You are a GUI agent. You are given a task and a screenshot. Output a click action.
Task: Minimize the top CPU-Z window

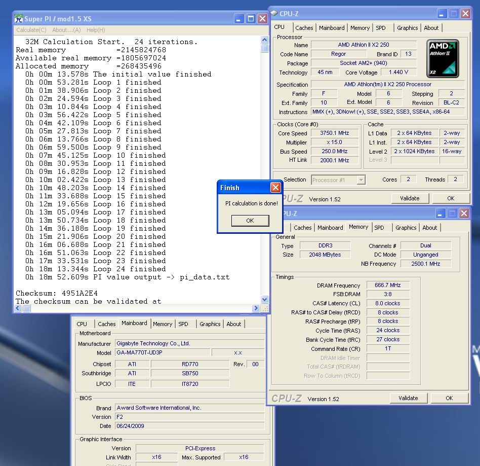pos(442,14)
